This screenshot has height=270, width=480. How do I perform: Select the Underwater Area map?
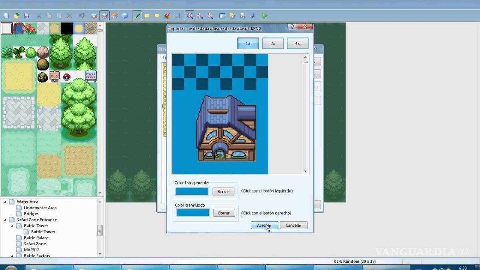40,208
